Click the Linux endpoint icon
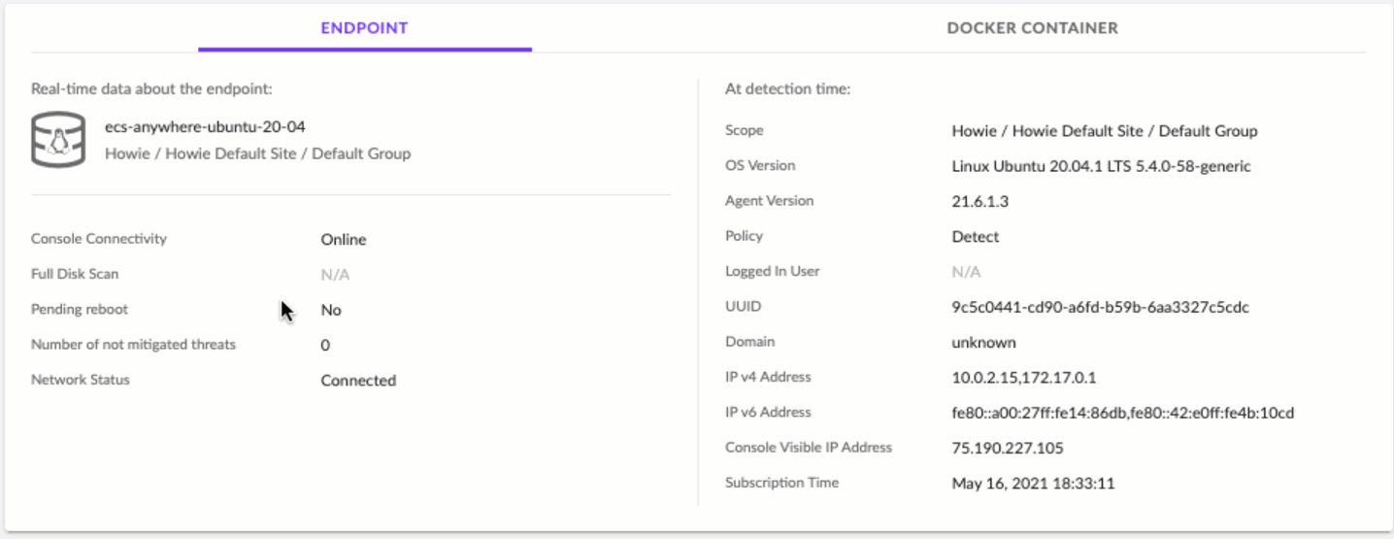The image size is (1394, 539). point(58,140)
